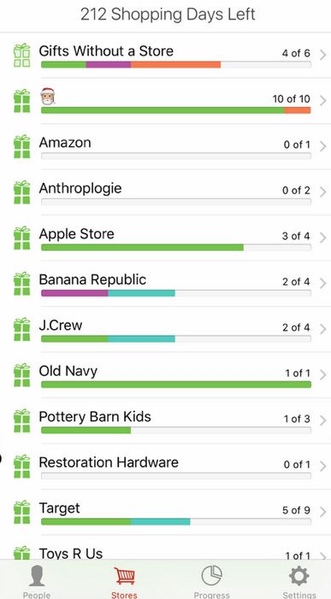
Task: Open the Pottery Barn Kids store name
Action: [95, 417]
